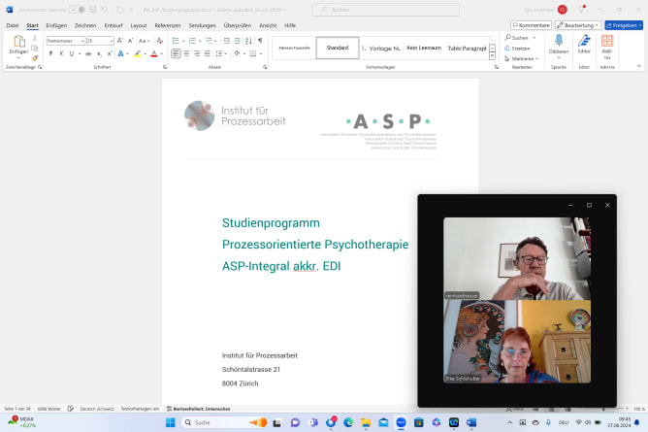The height and width of the screenshot is (432, 648).
Task: Open the font name dropdown
Action: click(82, 41)
